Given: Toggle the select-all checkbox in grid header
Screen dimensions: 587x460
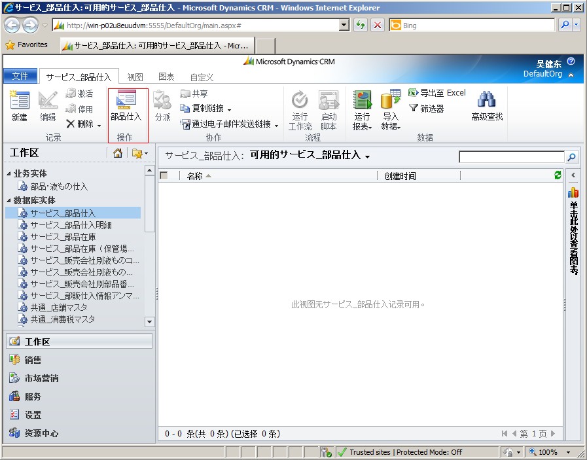Looking at the screenshot, I should point(164,175).
